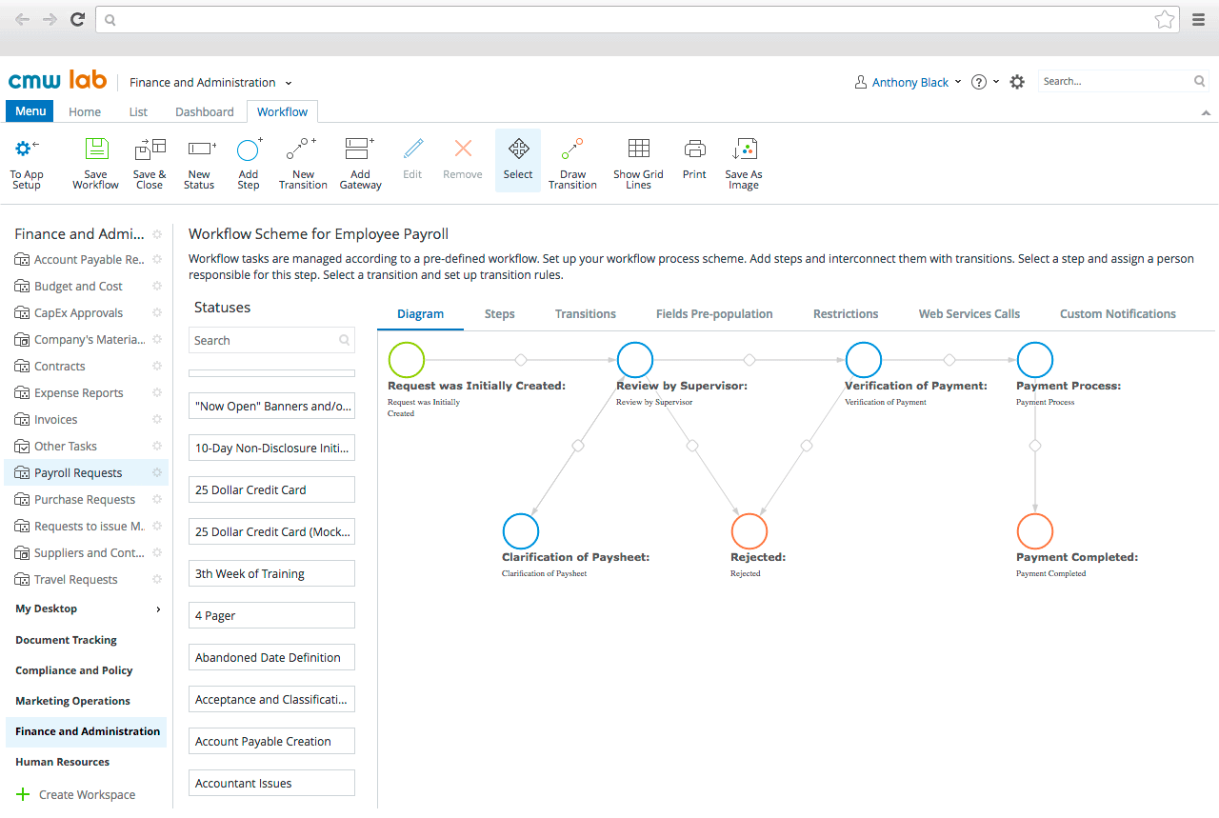Click the green plus Create Workspace icon

click(24, 795)
